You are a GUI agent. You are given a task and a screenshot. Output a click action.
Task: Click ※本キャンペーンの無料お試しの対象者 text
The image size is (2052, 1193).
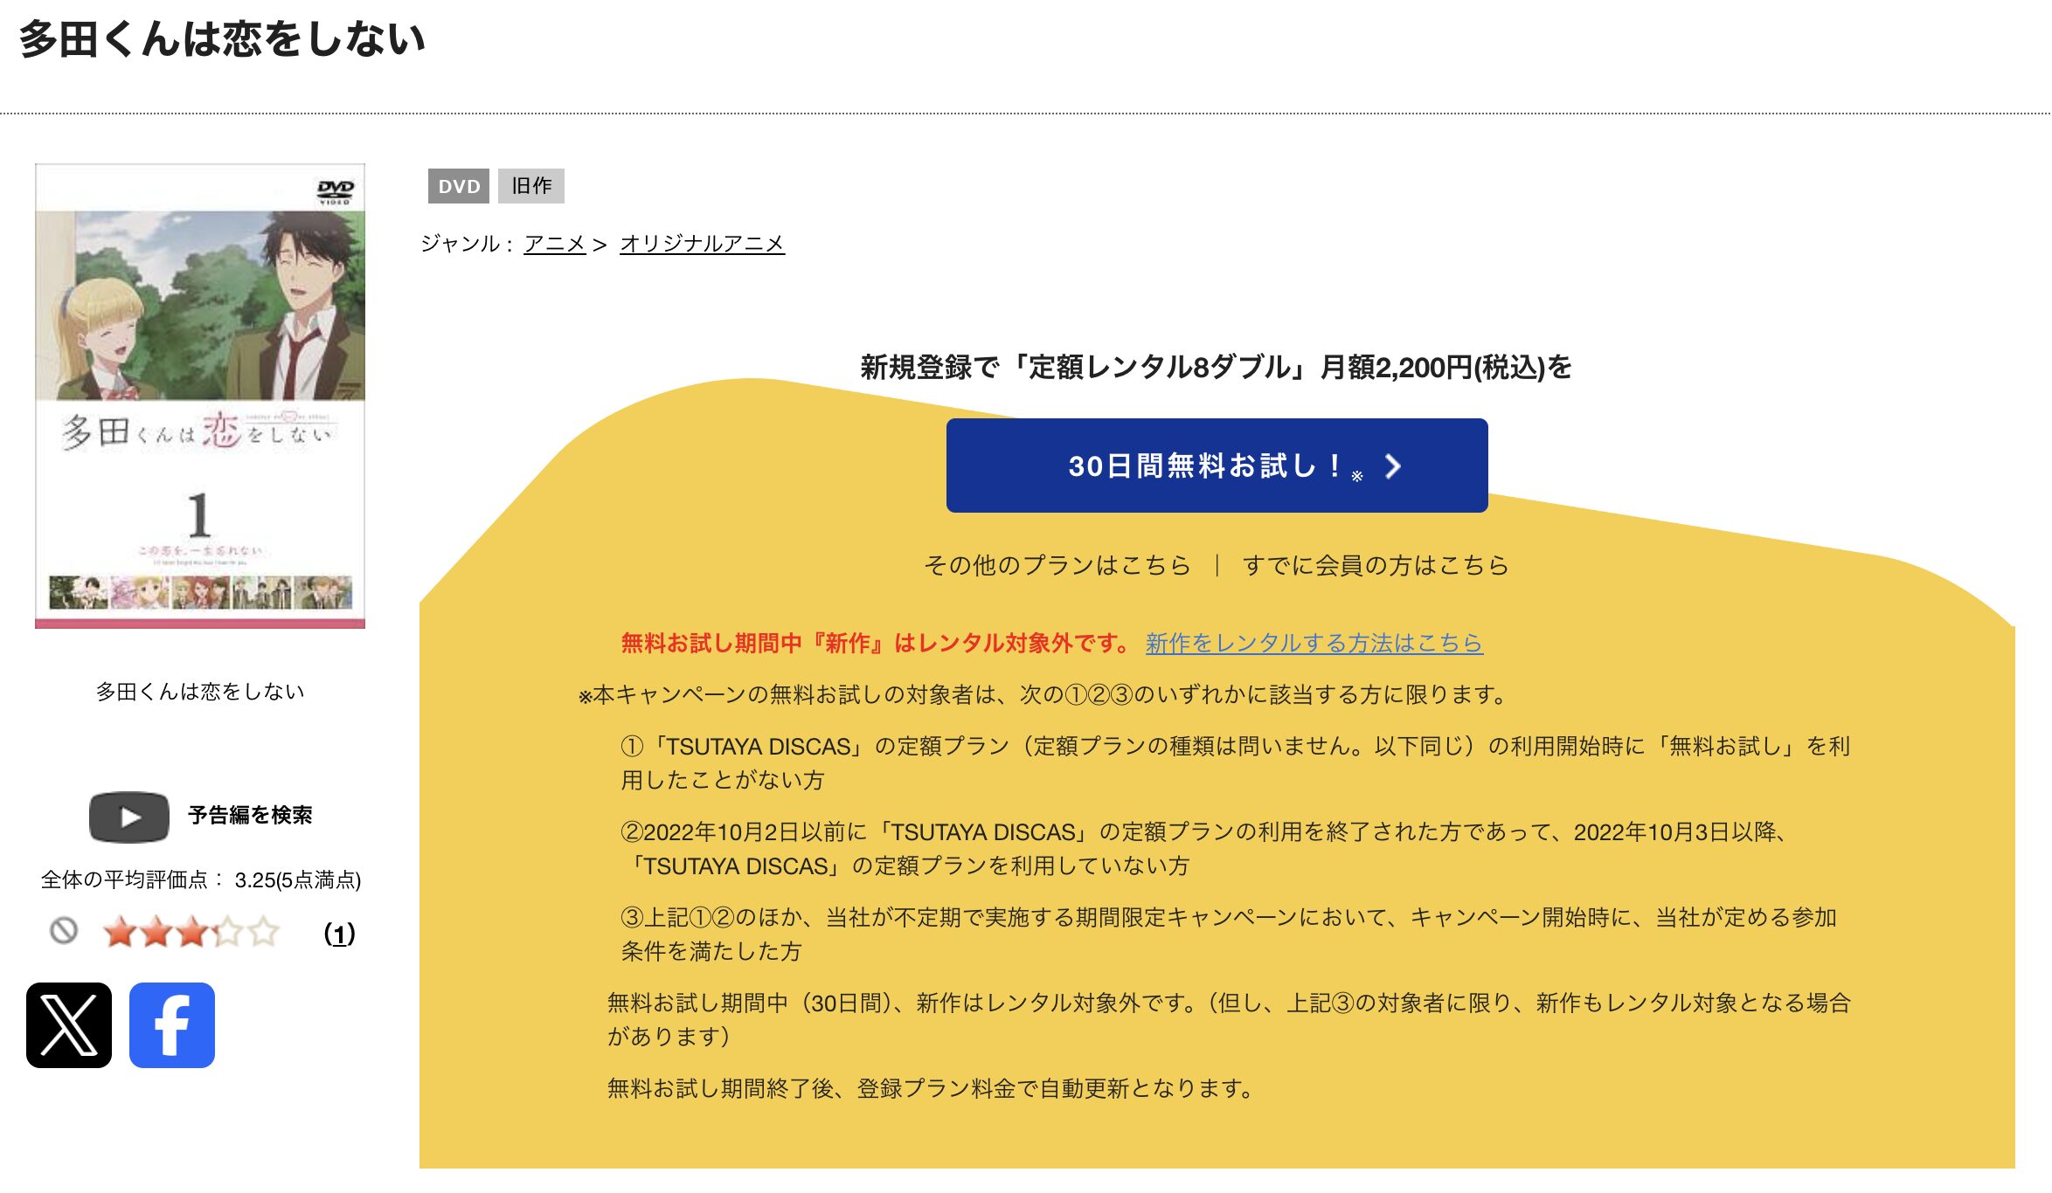coord(1044,695)
